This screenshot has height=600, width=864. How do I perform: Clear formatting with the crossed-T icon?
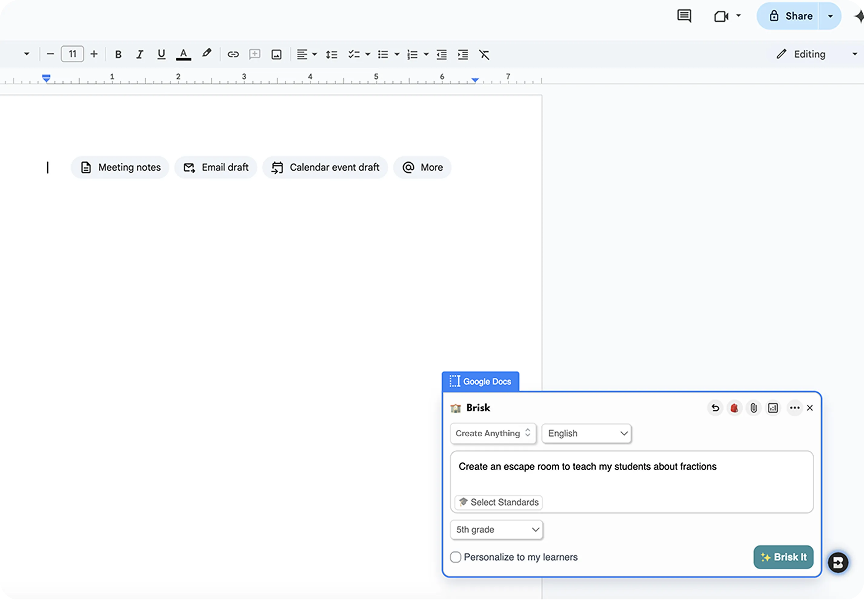(484, 55)
